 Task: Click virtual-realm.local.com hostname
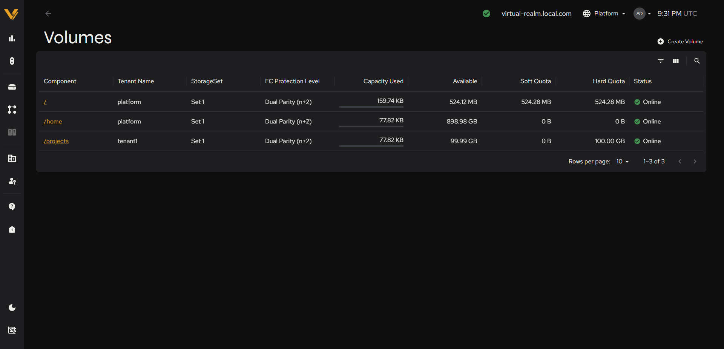point(537,14)
